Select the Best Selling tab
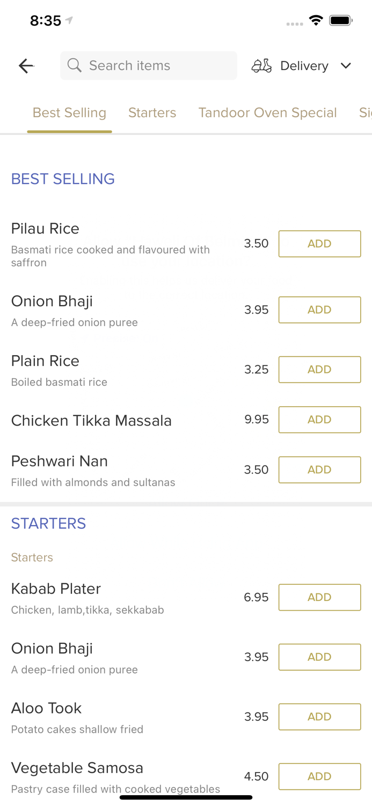This screenshot has width=372, height=807. (x=69, y=112)
